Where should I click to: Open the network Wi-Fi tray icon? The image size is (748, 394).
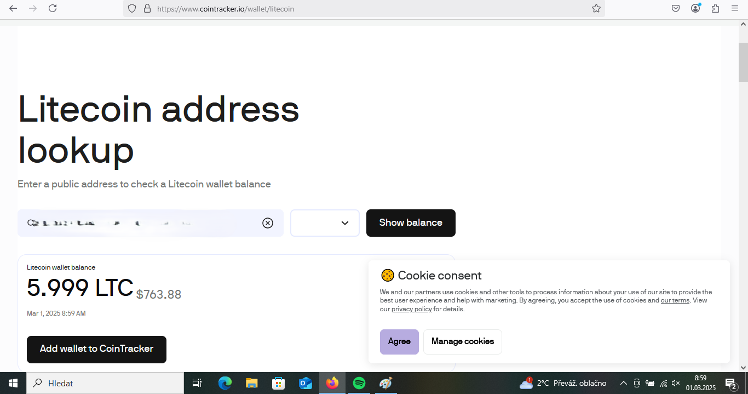tap(663, 383)
